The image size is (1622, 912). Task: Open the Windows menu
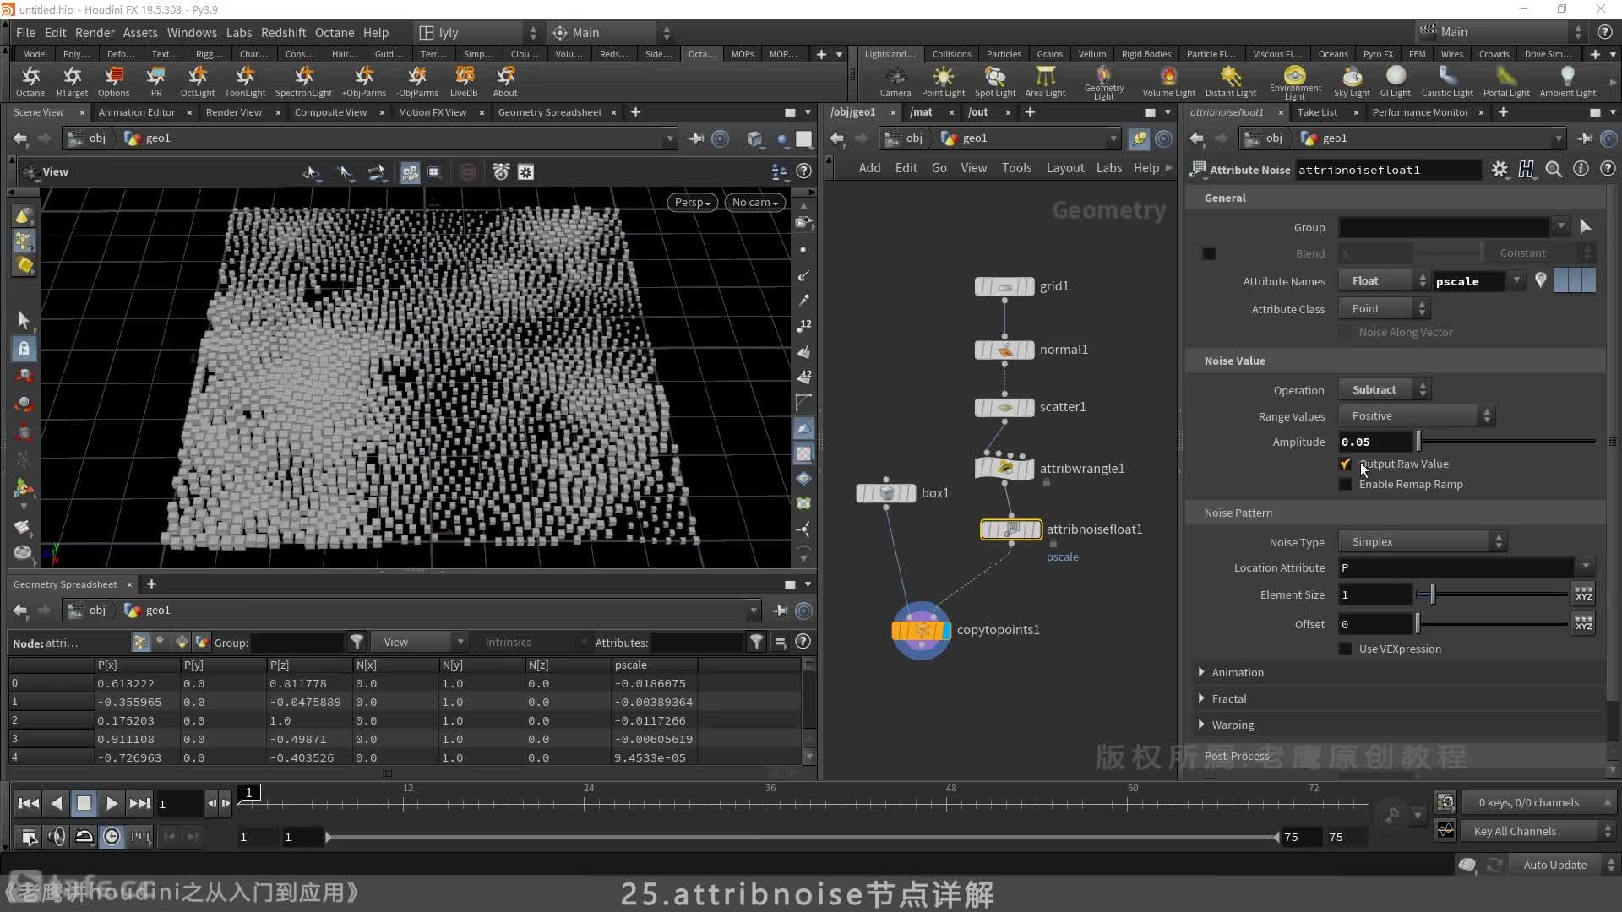(192, 32)
